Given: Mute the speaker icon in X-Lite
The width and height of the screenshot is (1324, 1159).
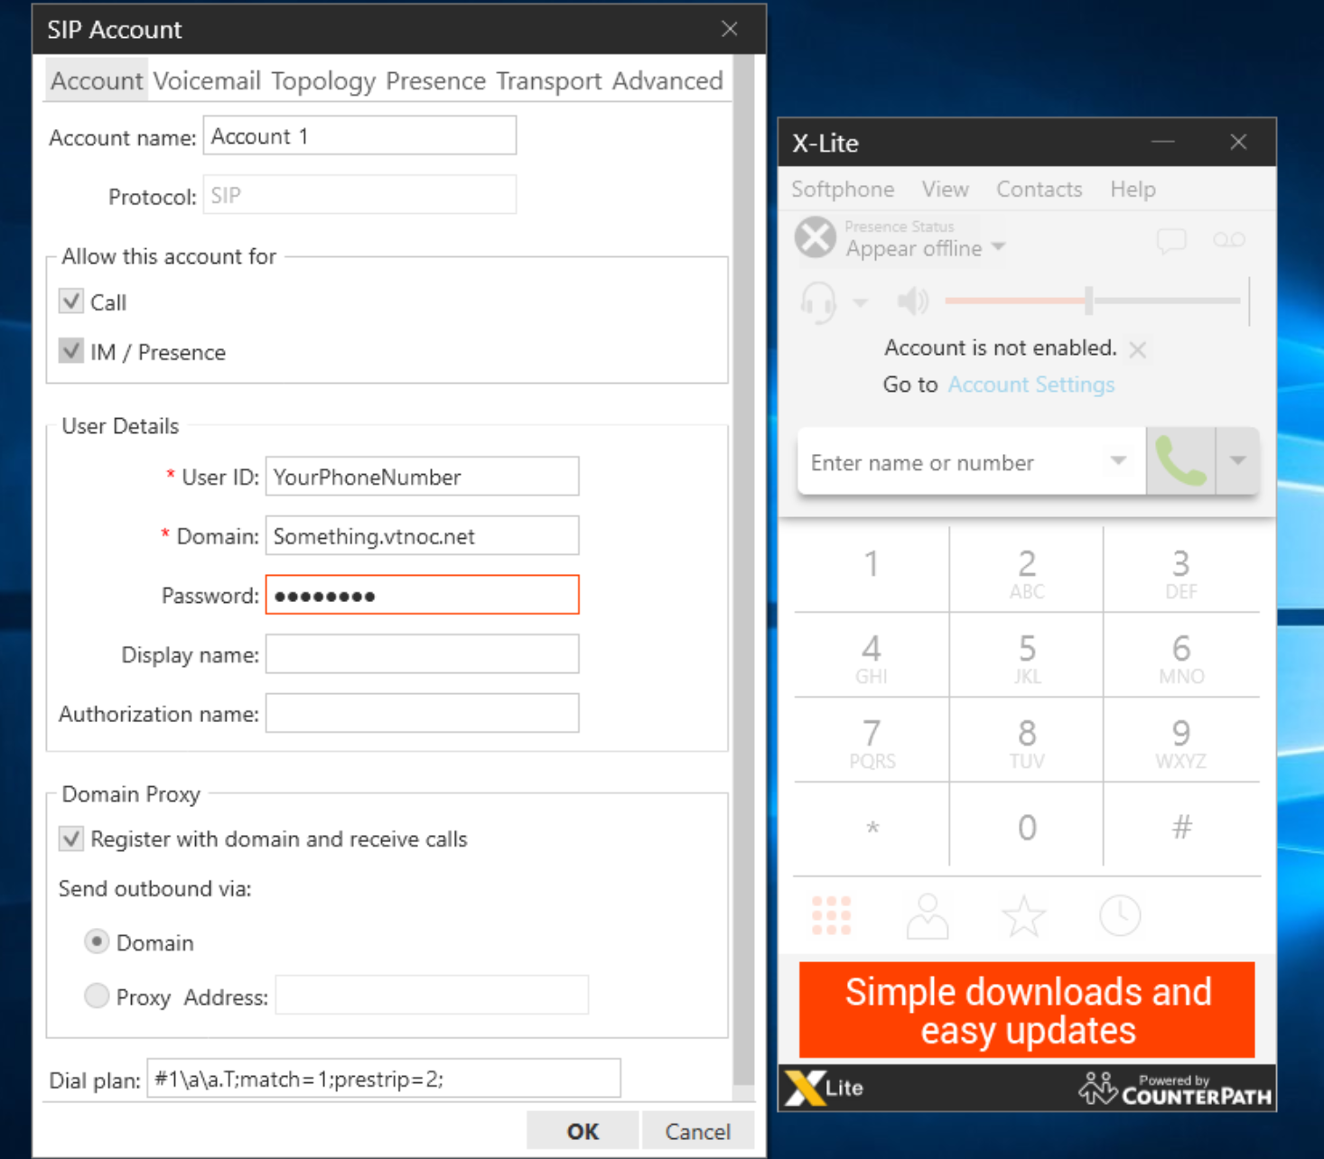Looking at the screenshot, I should (x=912, y=301).
